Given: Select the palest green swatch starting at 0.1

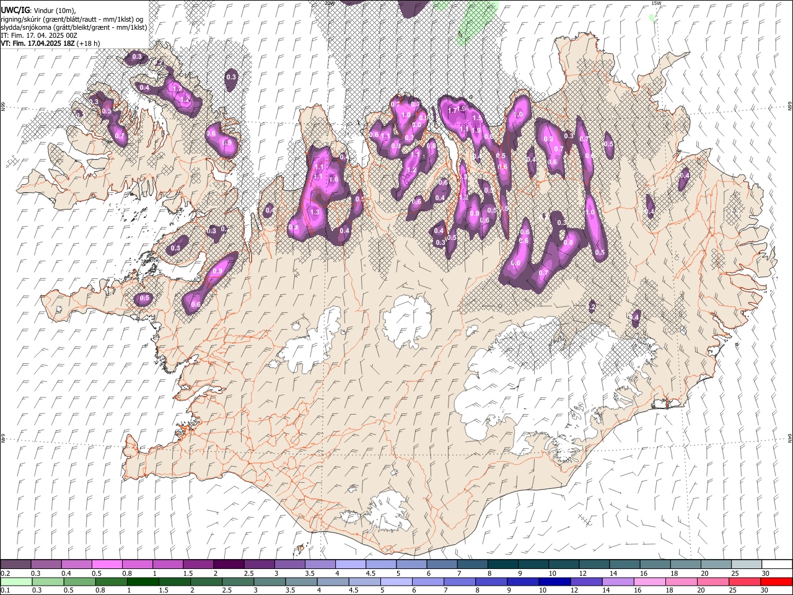Looking at the screenshot, I should (16, 581).
